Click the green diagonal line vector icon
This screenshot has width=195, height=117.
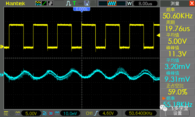(x=44, y=3)
